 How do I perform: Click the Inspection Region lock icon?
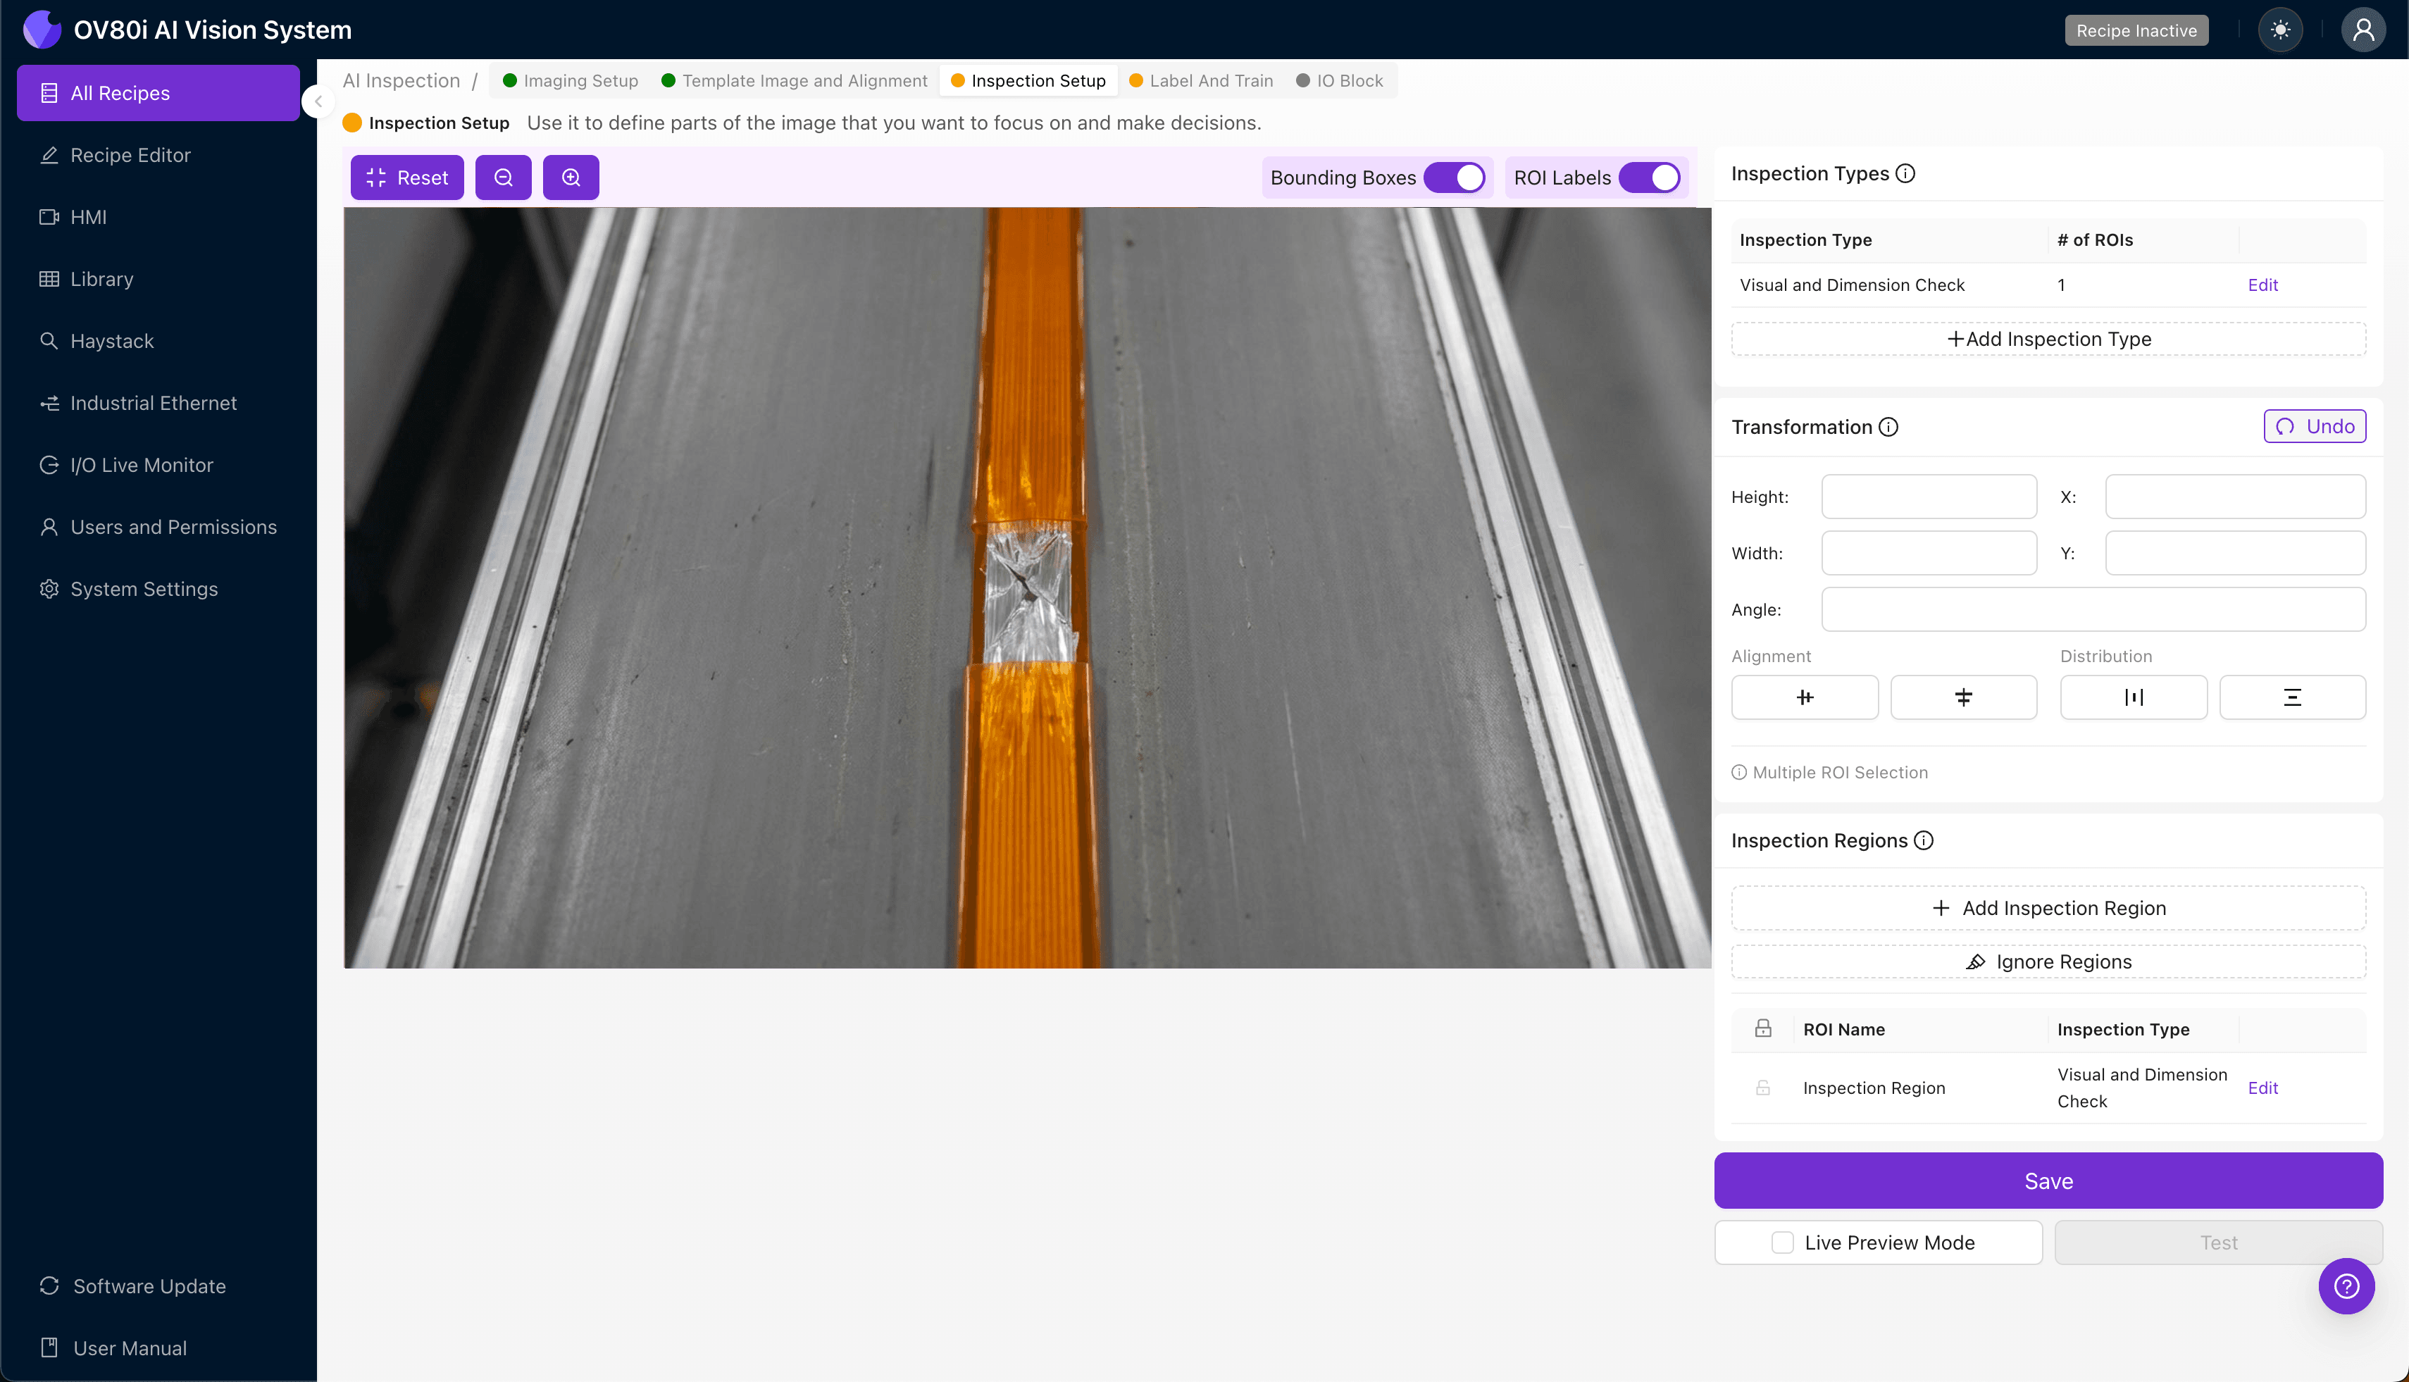click(x=1762, y=1088)
